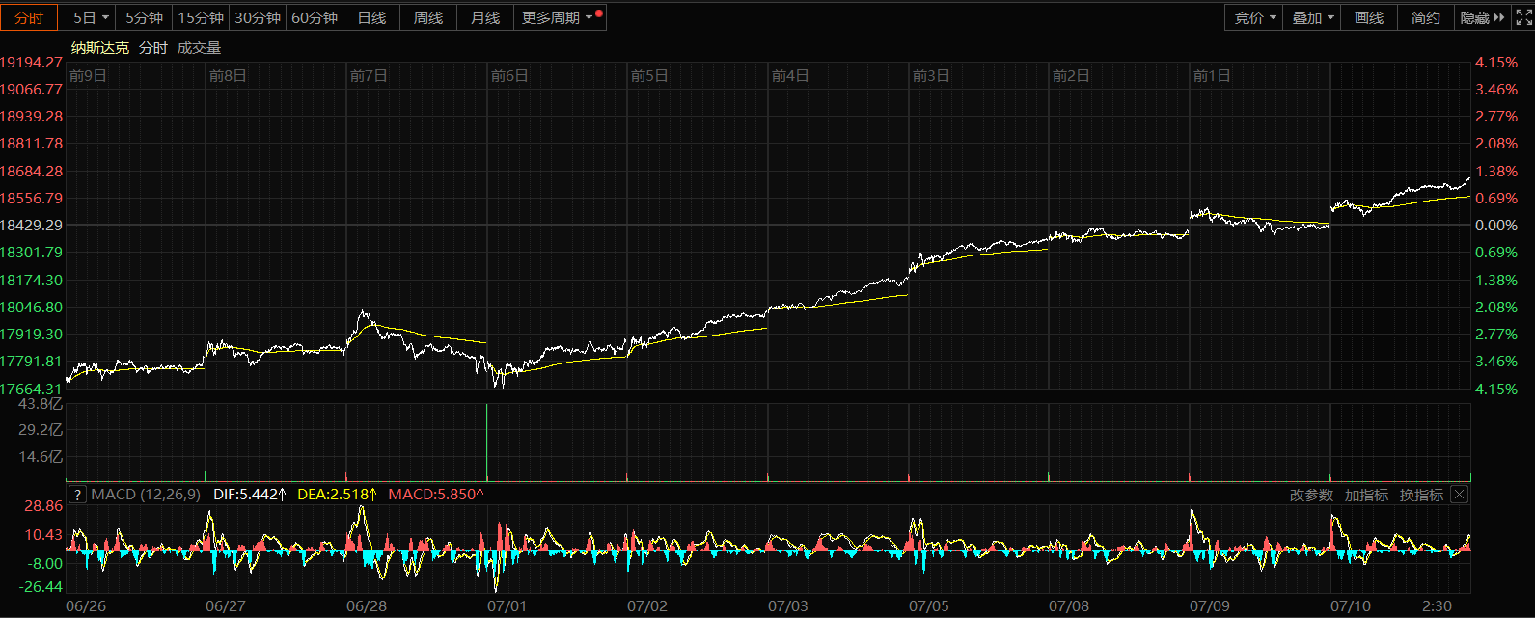Click the 前2日 day marker
The image size is (1535, 618).
(x=1071, y=76)
